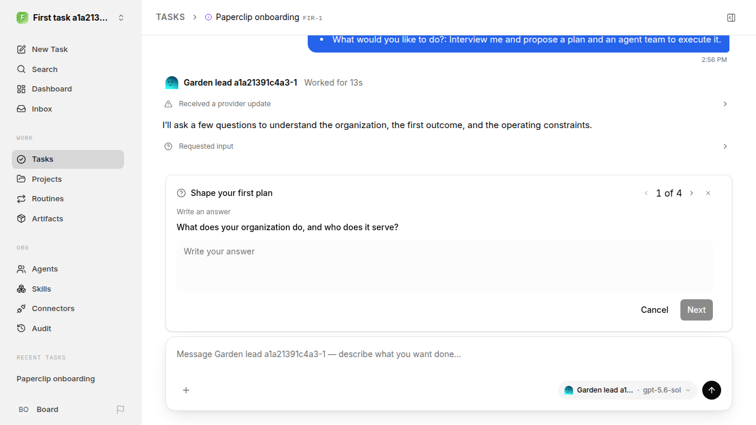Click the status circle icon before Paperclip onboarding
The image size is (756, 425).
208,18
